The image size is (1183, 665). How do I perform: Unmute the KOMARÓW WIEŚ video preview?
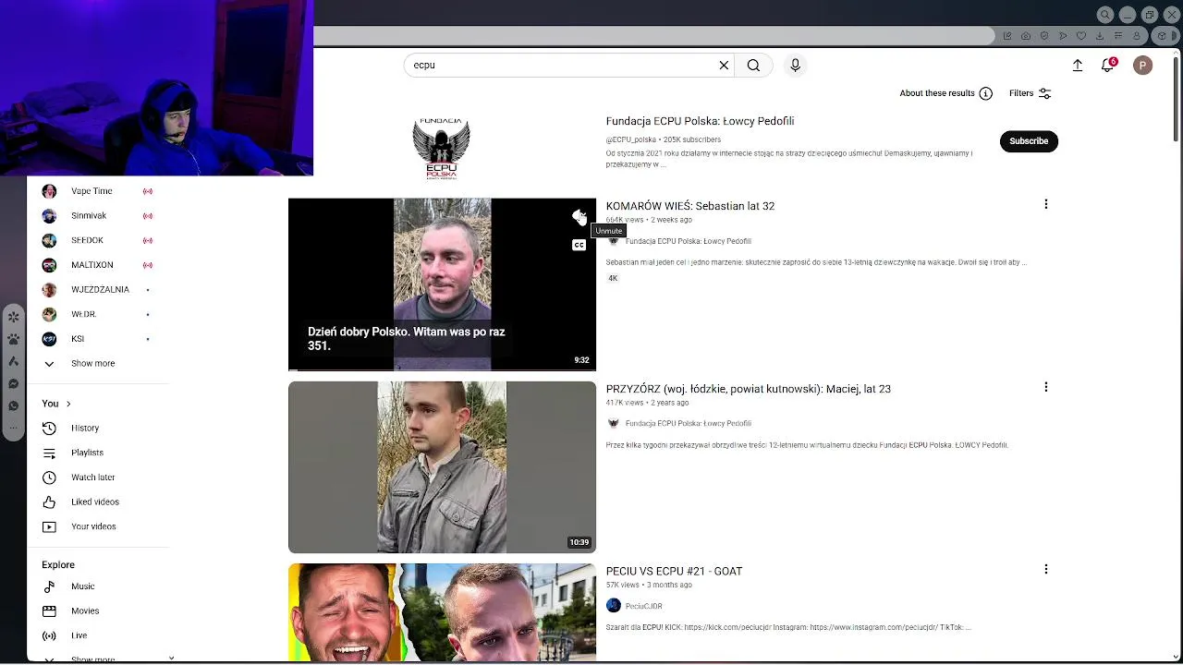579,217
